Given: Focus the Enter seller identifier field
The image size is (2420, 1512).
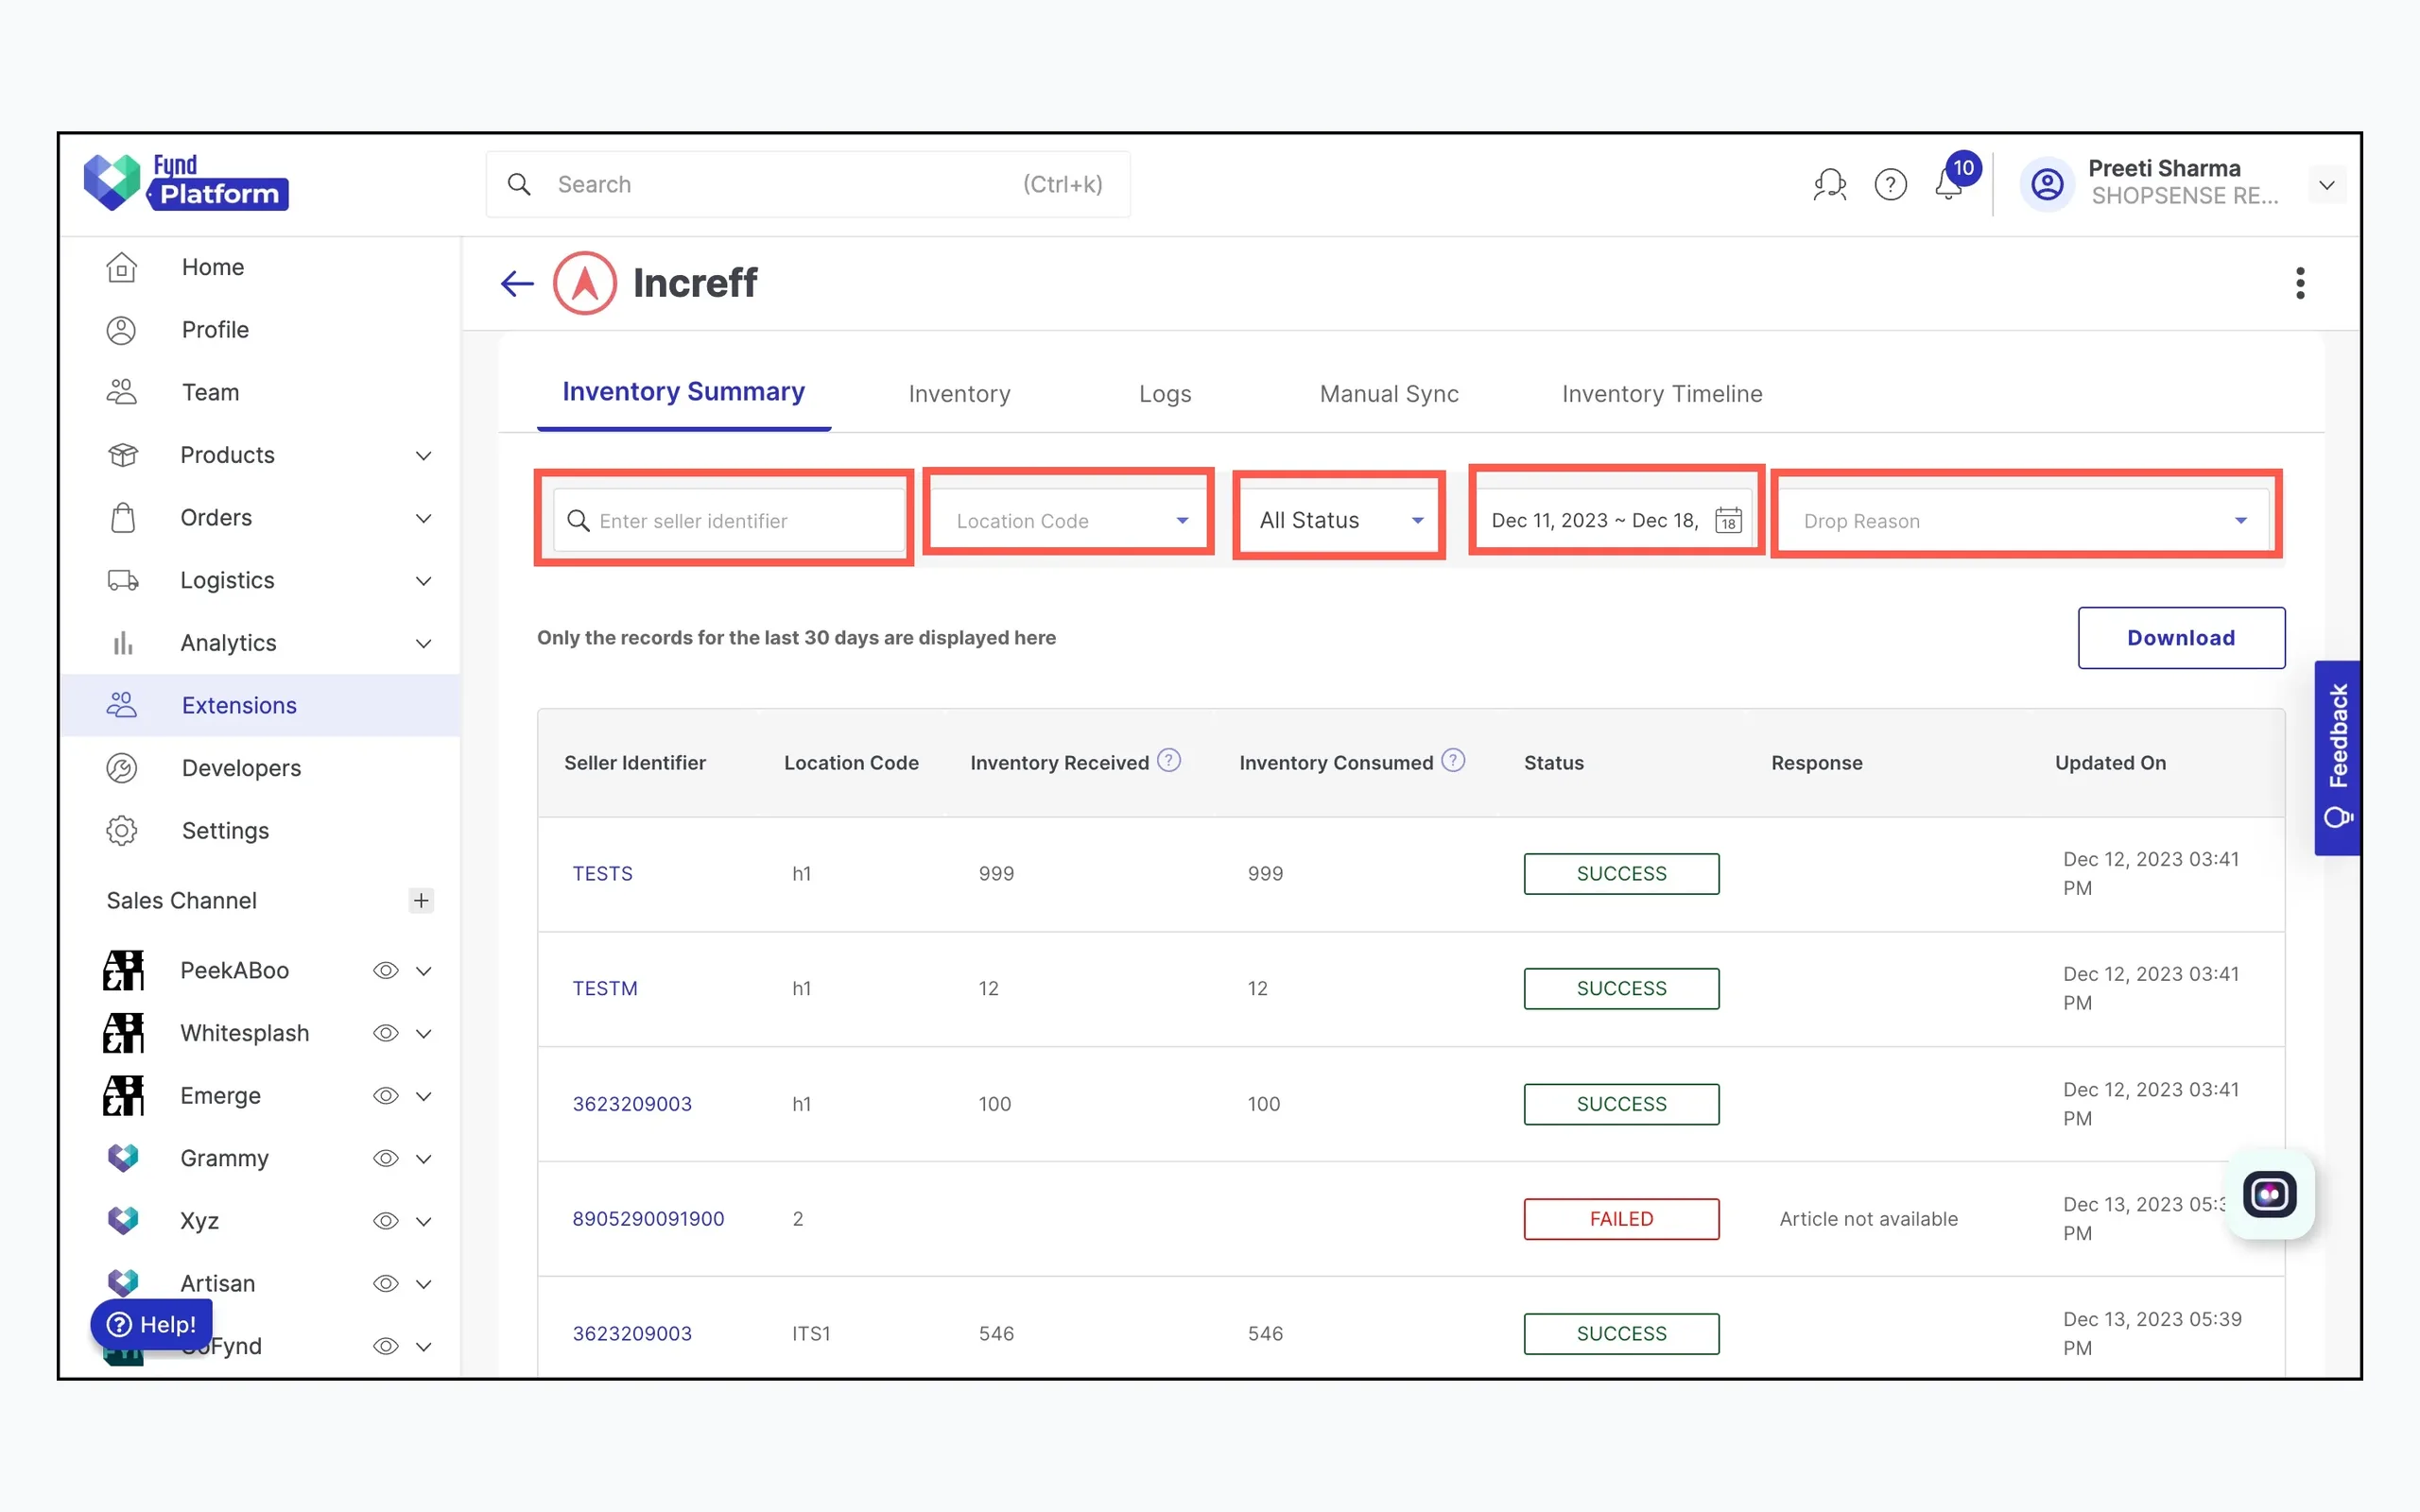Looking at the screenshot, I should [x=729, y=520].
